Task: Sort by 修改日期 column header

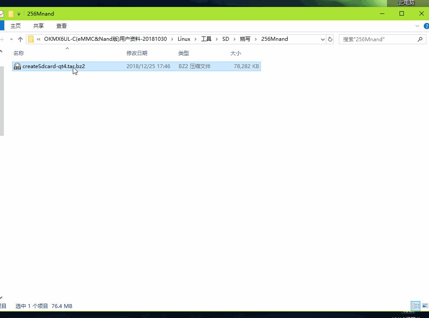Action: pos(137,53)
